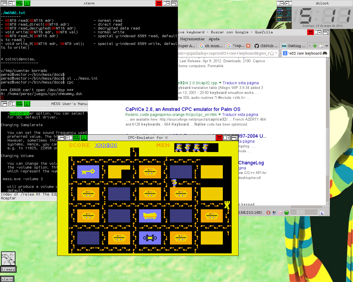Click the JavaScript 'js' icon in status bar
Image resolution: width=353 pixels, height=282 pixels.
(280, 213)
